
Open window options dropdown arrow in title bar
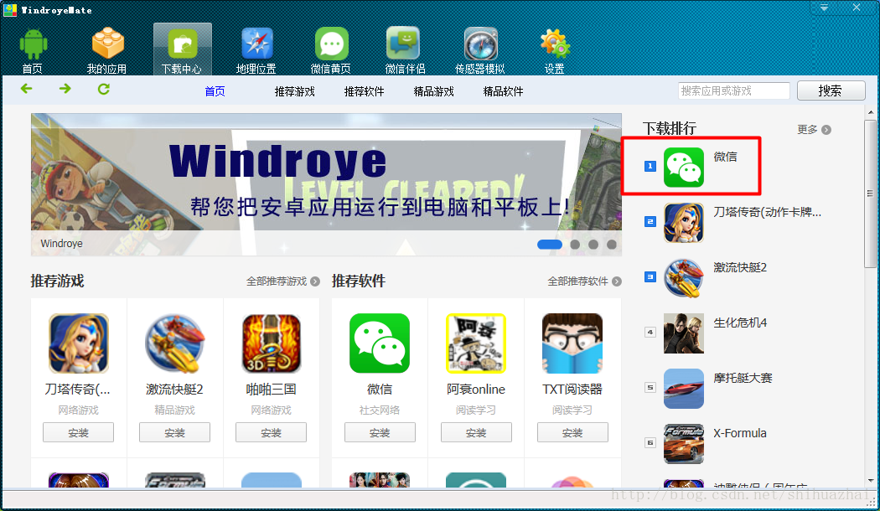tap(824, 8)
